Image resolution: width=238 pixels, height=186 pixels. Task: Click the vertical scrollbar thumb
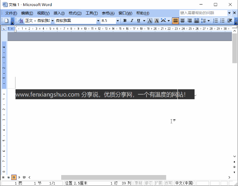[235, 48]
